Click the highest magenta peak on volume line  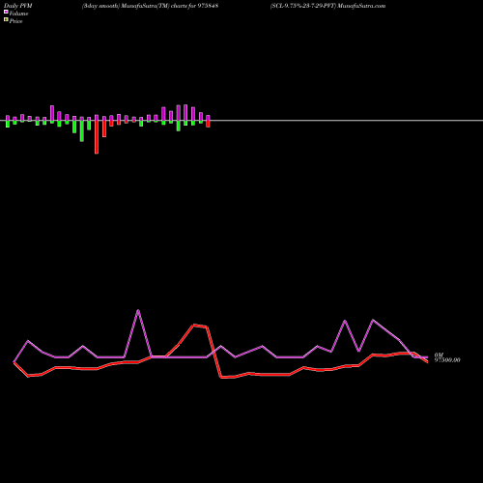138,310
